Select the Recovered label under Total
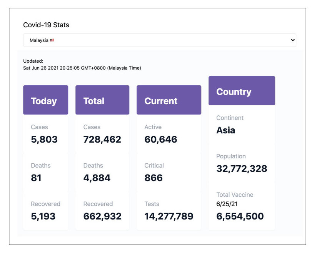Image resolution: width=317 pixels, height=256 pixels. pos(98,204)
